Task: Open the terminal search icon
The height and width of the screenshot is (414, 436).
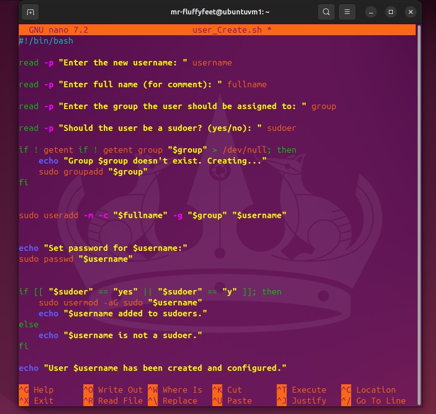Action: (x=326, y=12)
